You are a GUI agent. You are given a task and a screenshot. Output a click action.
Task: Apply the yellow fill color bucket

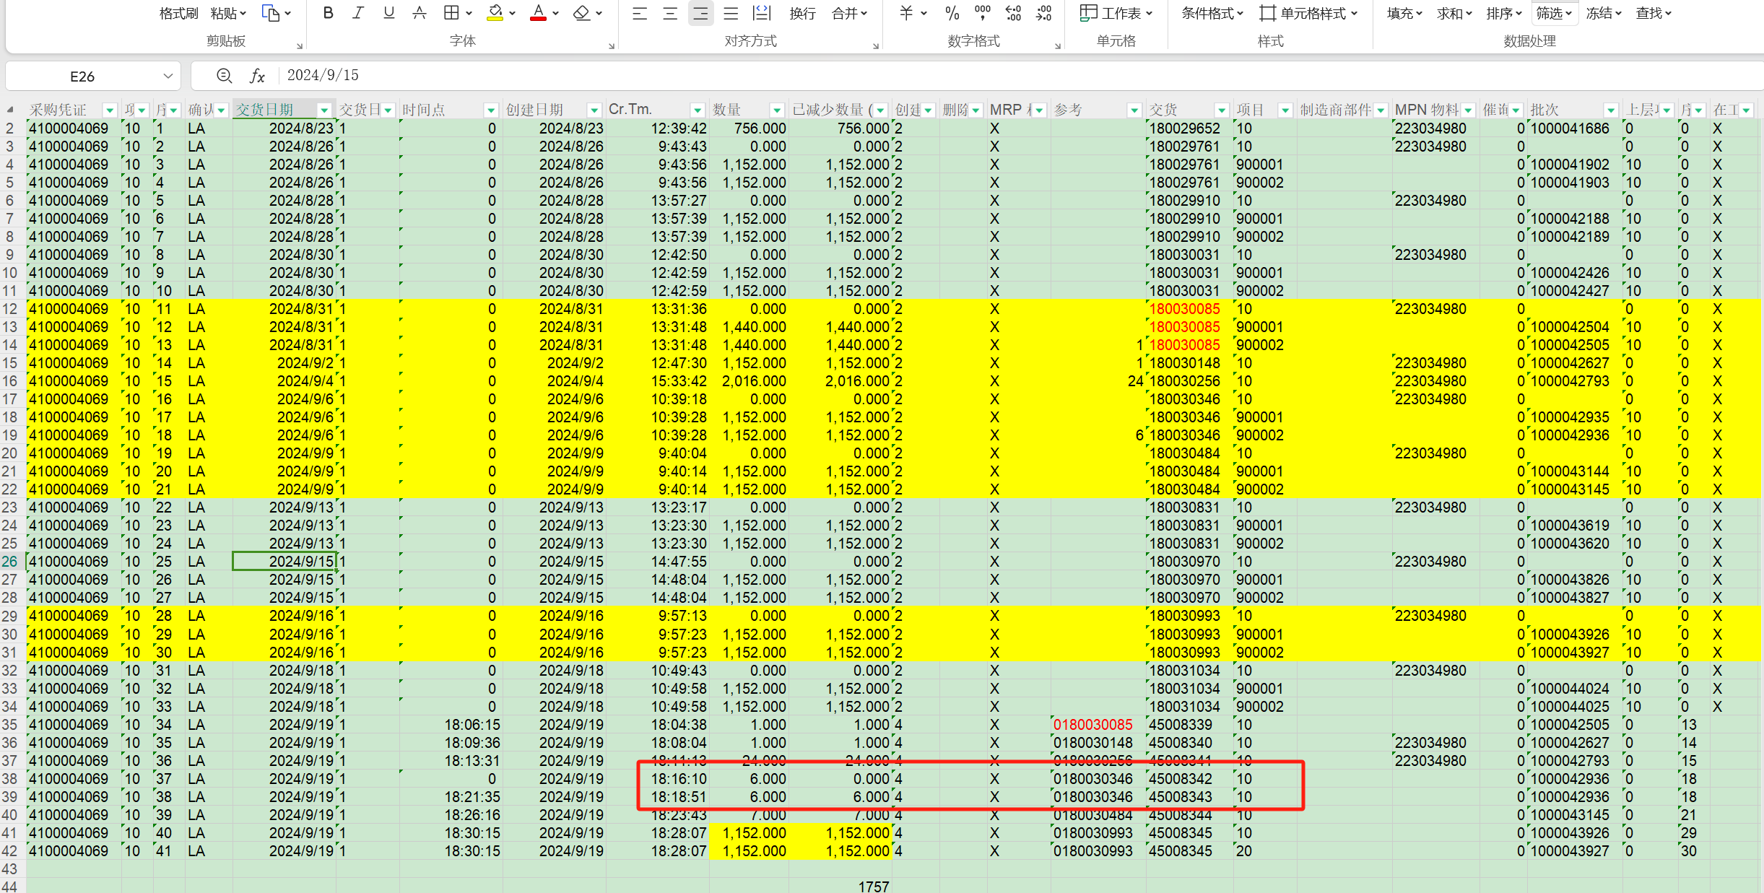point(495,13)
